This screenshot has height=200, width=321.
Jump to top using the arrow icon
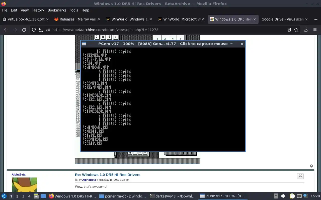311,166
